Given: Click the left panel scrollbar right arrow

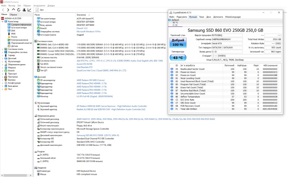Looking at the screenshot, I should [30, 175].
